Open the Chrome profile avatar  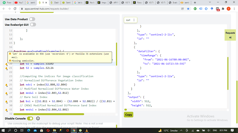point(229,9)
